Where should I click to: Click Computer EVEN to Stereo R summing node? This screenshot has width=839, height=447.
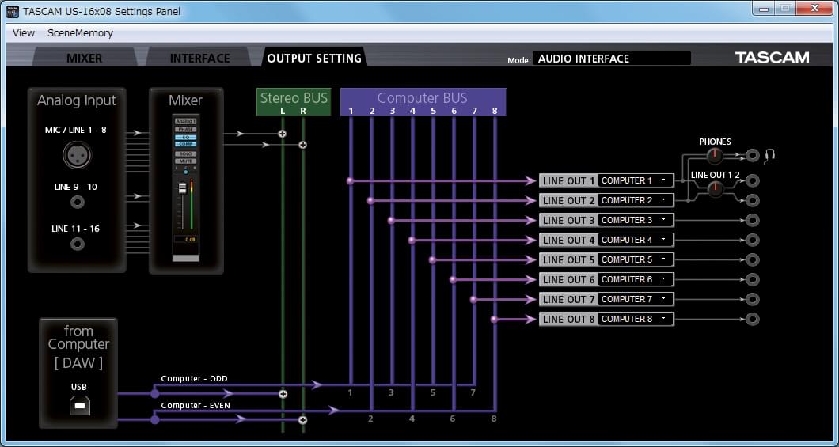[x=303, y=420]
